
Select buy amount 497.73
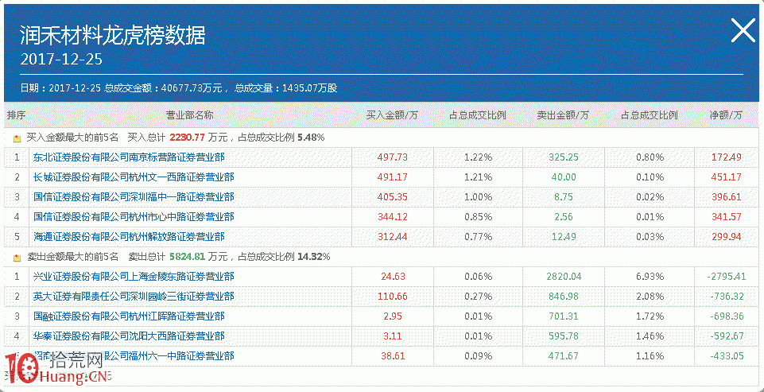click(392, 157)
